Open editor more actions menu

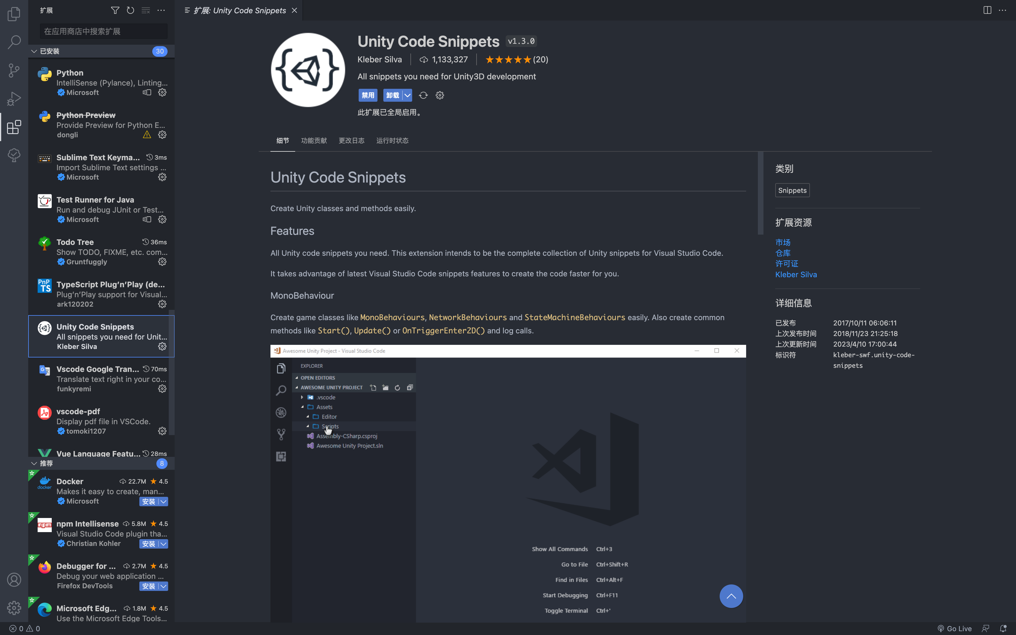pyautogui.click(x=1002, y=10)
